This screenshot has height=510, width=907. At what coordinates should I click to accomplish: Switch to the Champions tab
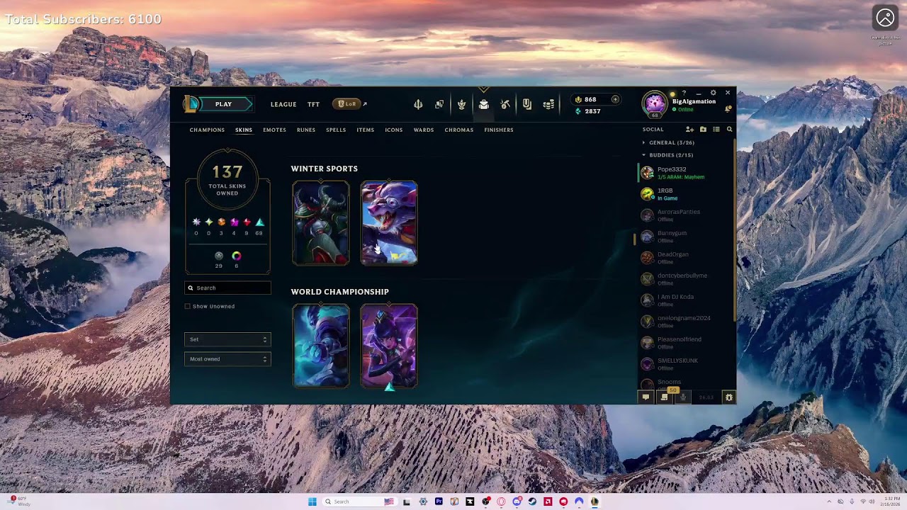click(x=207, y=130)
